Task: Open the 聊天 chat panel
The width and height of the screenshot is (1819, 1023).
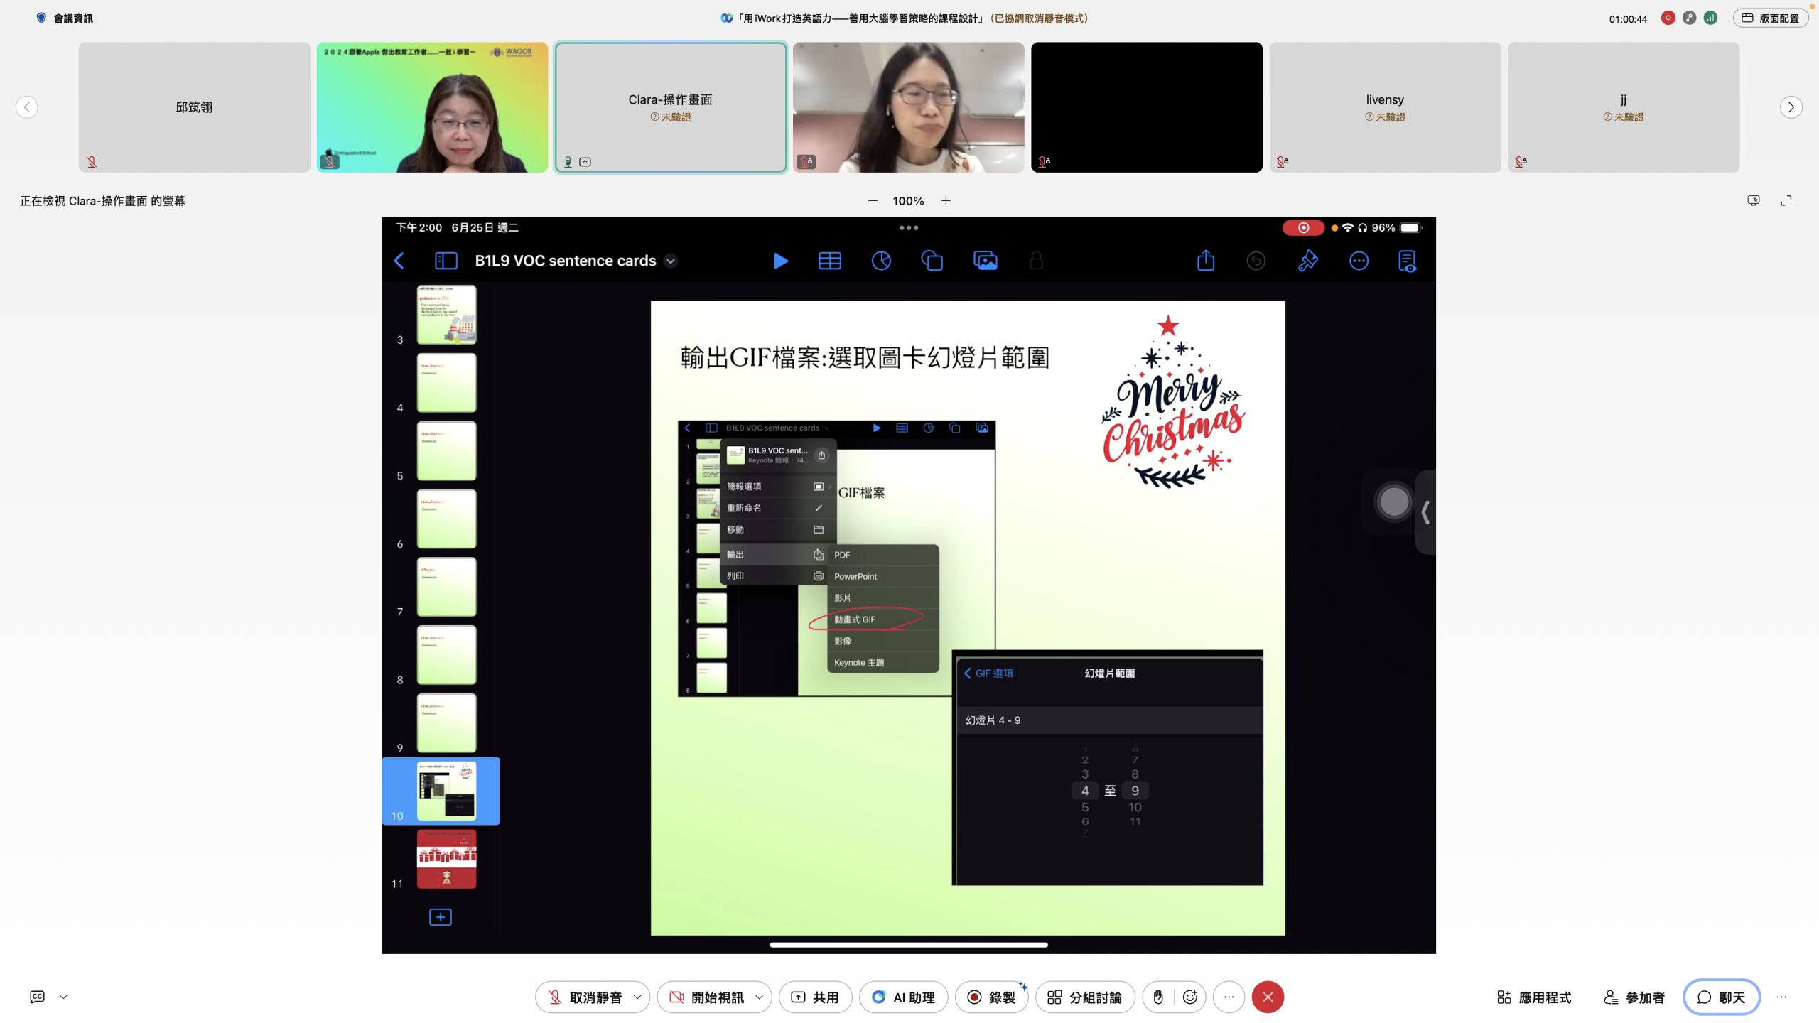Action: tap(1721, 997)
